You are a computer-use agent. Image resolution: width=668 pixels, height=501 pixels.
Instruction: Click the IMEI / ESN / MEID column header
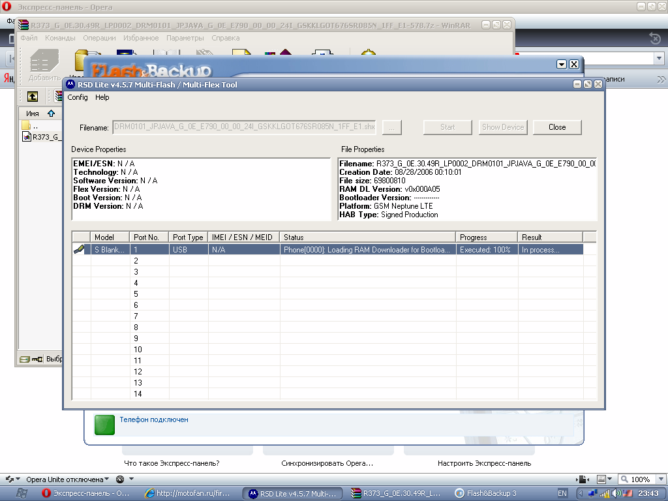click(244, 237)
